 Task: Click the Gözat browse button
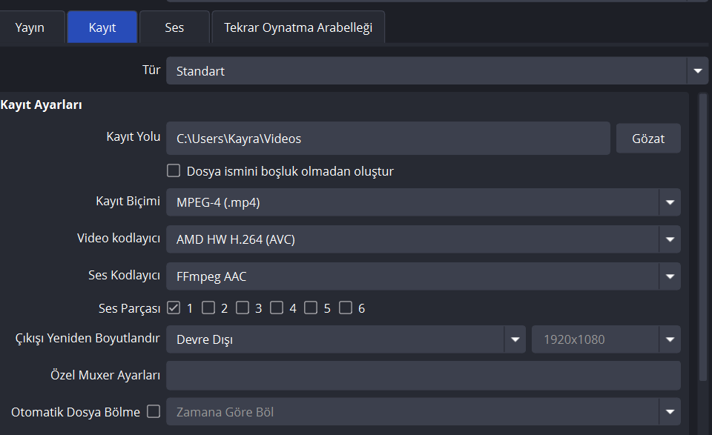pyautogui.click(x=648, y=138)
